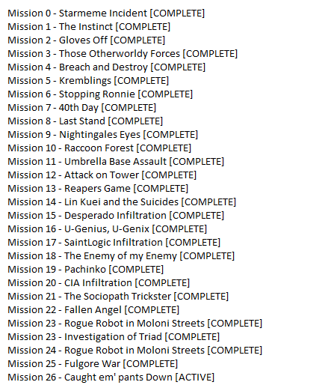
Task: Select the Mission 0 Starmeme Incident line
Action: [106, 13]
